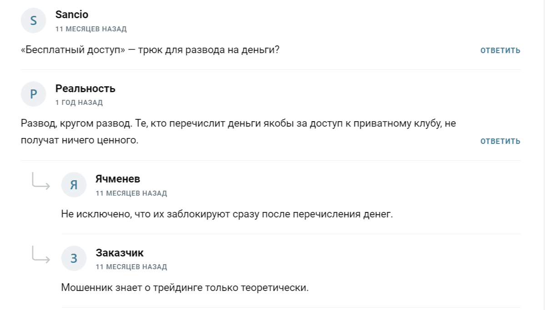Click the username Ячменев

coord(118,178)
